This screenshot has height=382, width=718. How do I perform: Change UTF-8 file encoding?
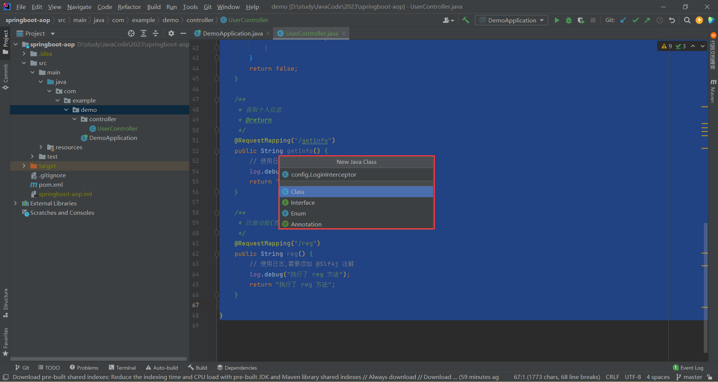[x=633, y=377]
